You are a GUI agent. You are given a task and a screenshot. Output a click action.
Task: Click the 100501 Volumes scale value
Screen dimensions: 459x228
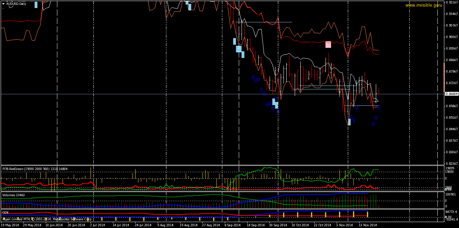click(x=451, y=194)
